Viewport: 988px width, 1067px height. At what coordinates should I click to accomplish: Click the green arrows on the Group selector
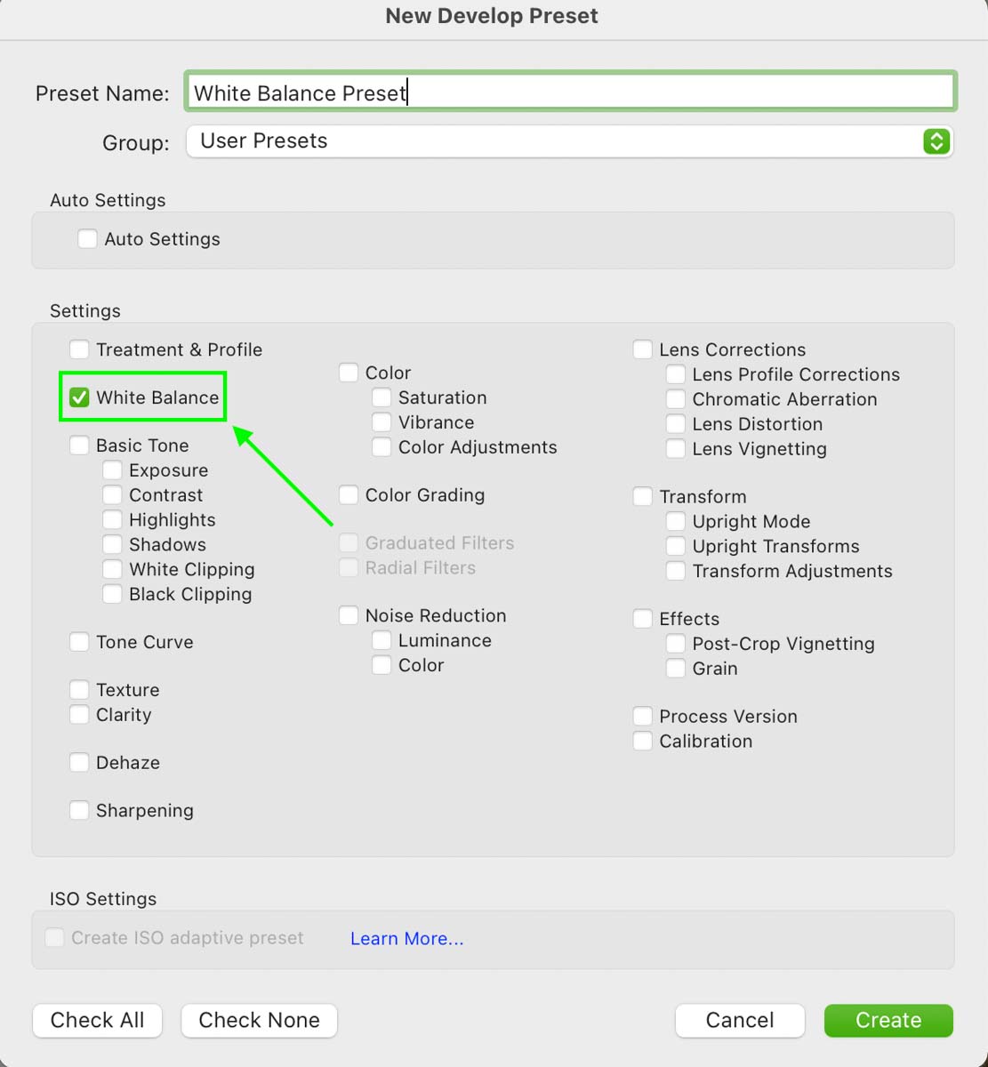(936, 141)
